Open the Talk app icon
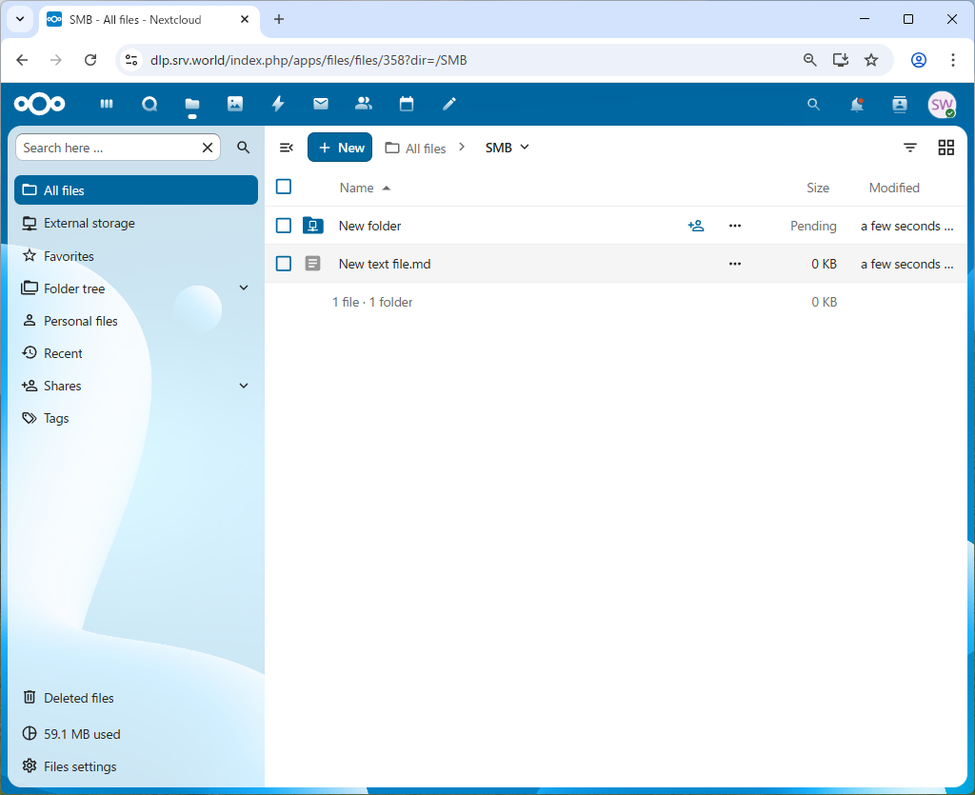The width and height of the screenshot is (975, 795). (149, 104)
